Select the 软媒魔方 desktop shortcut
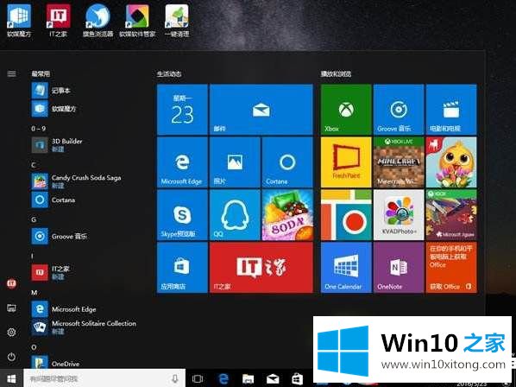The width and height of the screenshot is (516, 387). (19, 21)
